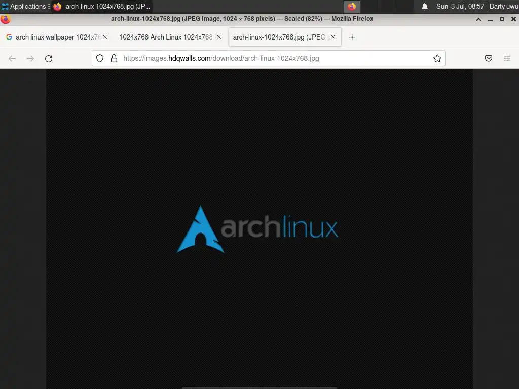Viewport: 519px width, 389px height.
Task: Go forward one page
Action: (30, 59)
